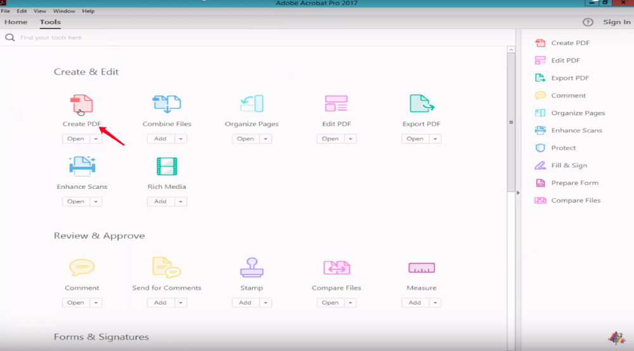Select the Stamp tool icon

[251, 267]
